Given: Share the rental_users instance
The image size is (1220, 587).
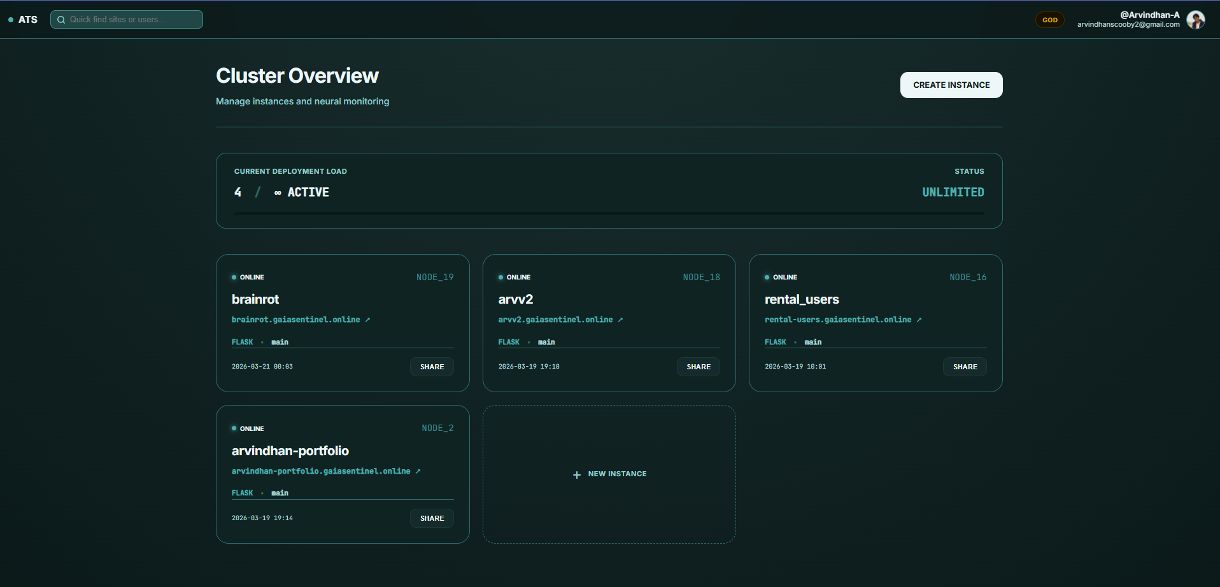Looking at the screenshot, I should (x=965, y=367).
